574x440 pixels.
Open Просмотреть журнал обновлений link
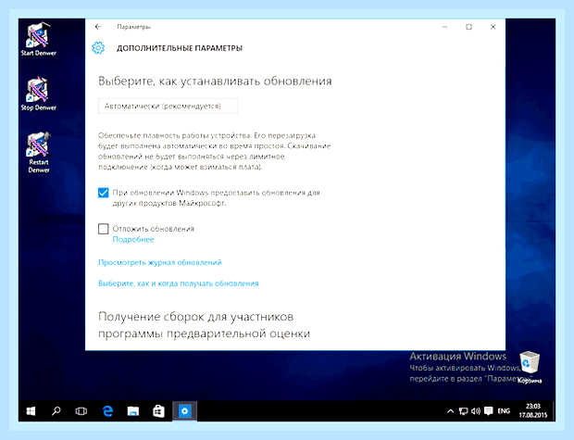[160, 263]
